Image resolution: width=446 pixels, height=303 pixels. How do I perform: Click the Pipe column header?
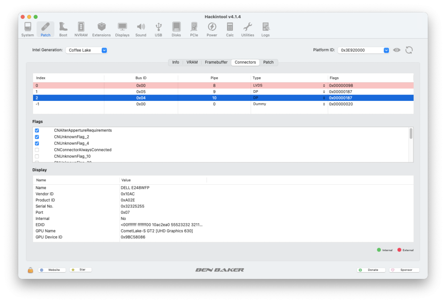tap(214, 78)
